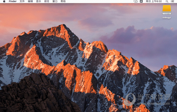Screen dimensions: 177x112
Task: Open the 显示 menu
Action: pos(38,1)
